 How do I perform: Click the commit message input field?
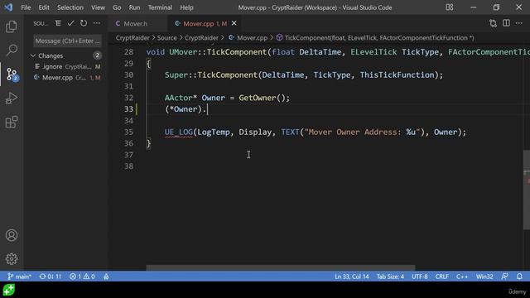tap(67, 41)
